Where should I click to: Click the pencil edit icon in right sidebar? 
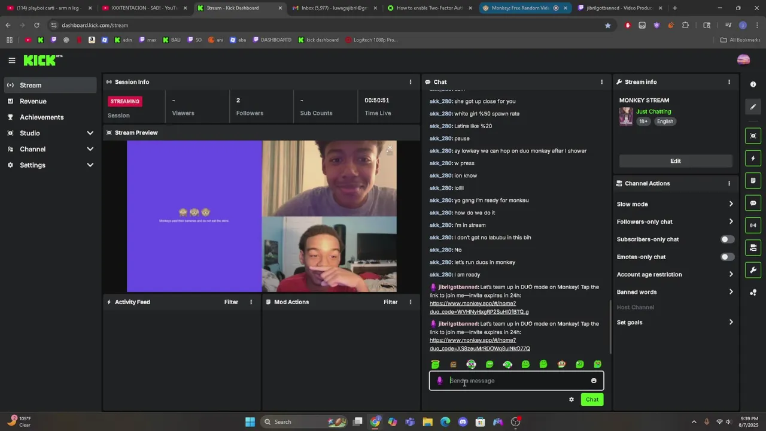(x=753, y=107)
